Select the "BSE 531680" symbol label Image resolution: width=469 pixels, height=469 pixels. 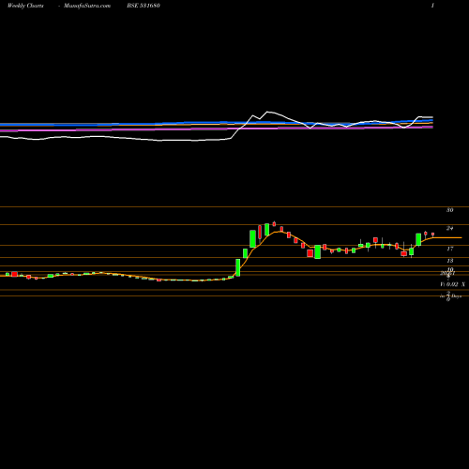144,6
